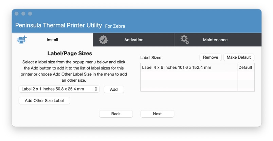273x141 pixels.
Task: Minimize the printer utility window
Action: pyautogui.click(x=23, y=14)
